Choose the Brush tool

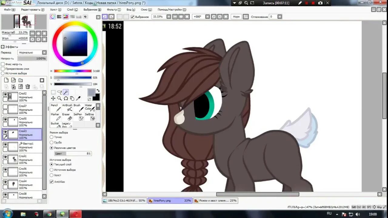79,107
